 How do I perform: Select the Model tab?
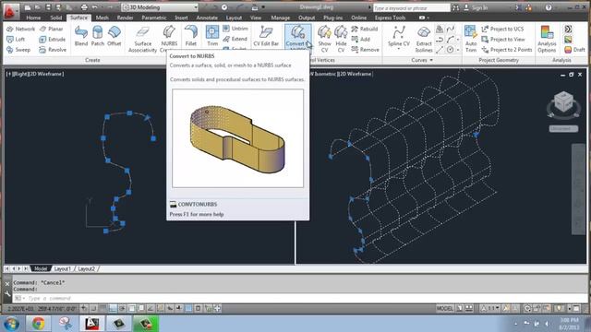point(41,268)
